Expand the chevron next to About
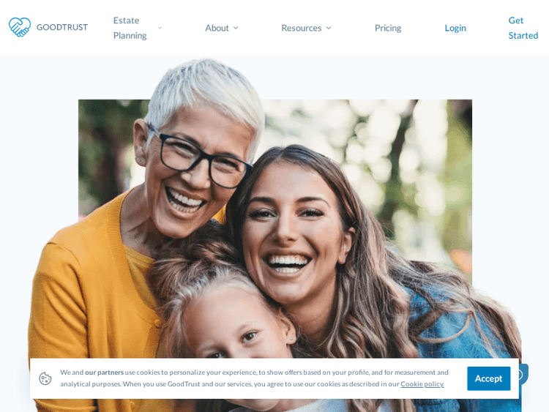Viewport: 549px width, 412px height. (236, 28)
